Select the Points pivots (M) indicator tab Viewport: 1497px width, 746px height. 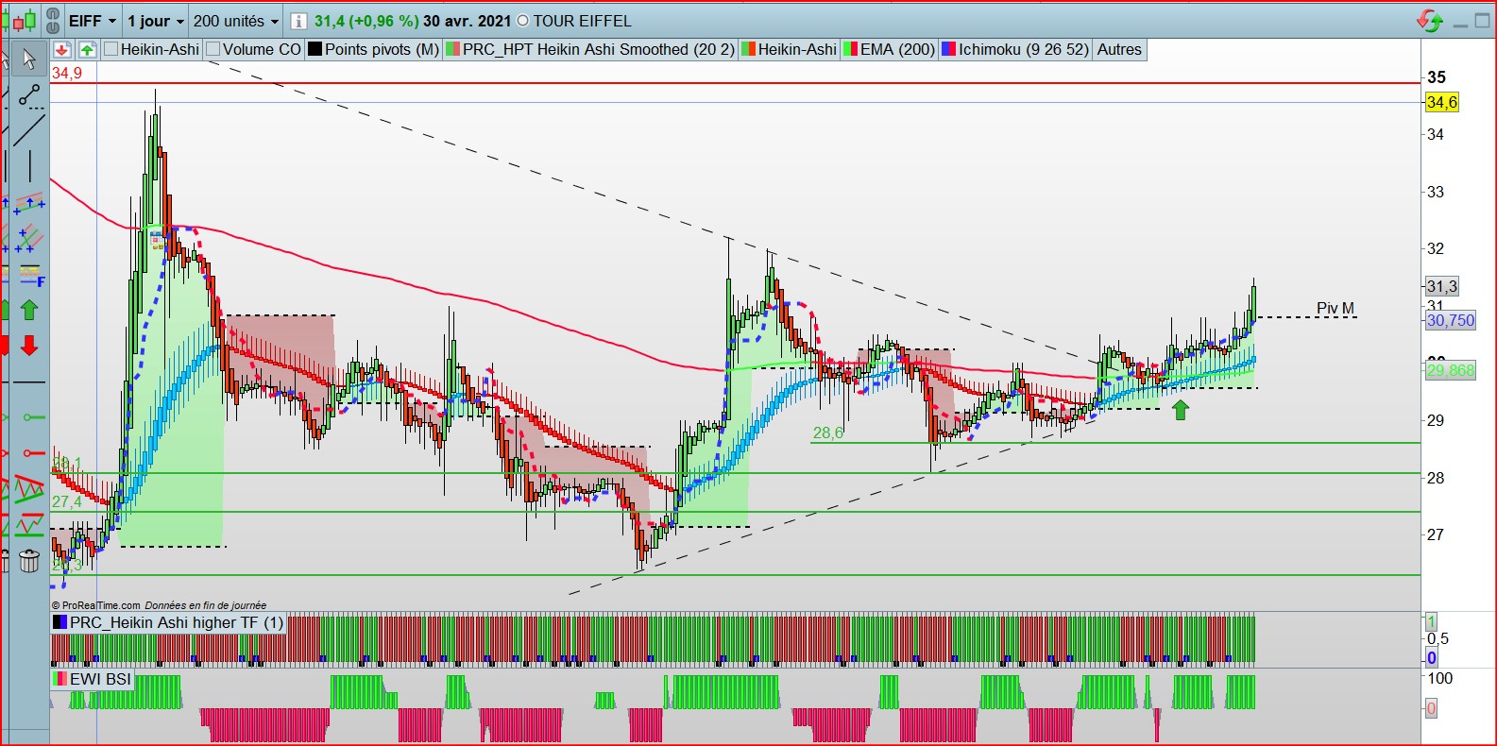pyautogui.click(x=374, y=49)
